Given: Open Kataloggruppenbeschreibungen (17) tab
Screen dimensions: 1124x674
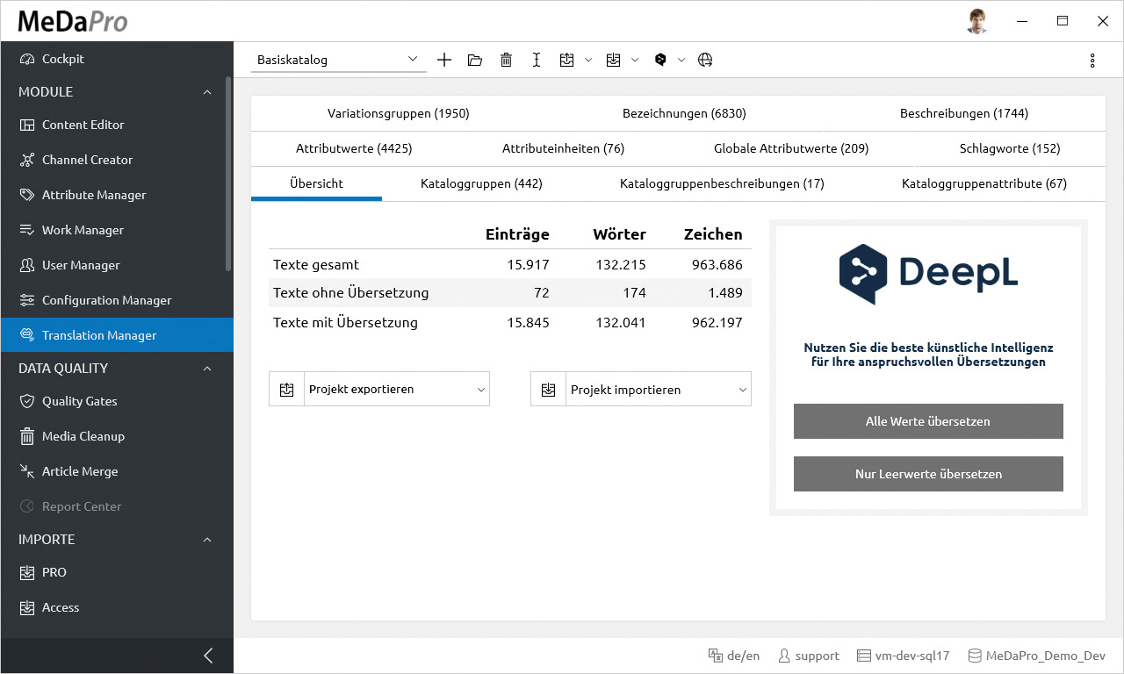Looking at the screenshot, I should coord(722,183).
